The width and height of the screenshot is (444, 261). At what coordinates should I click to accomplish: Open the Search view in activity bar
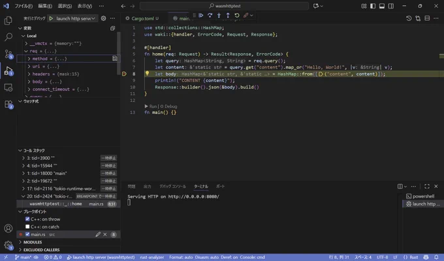coord(8,37)
